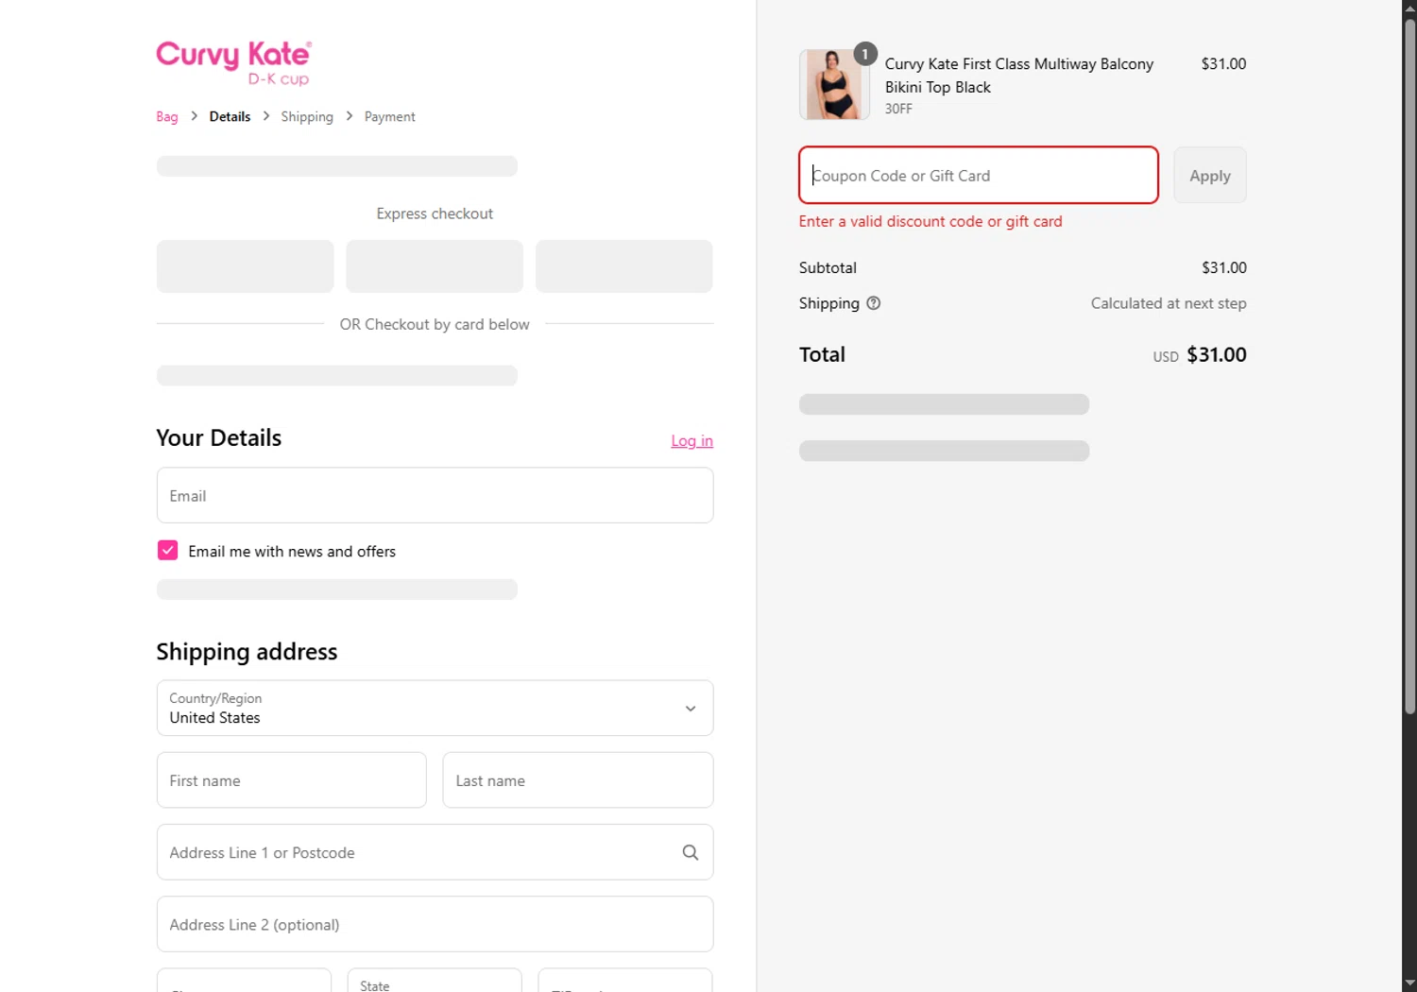Select the Details breadcrumb step
This screenshot has width=1417, height=992.
[x=230, y=116]
